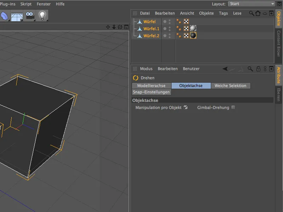This screenshot has width=283, height=212.
Task: Switch to the Ebenen side tab
Action: point(279,95)
